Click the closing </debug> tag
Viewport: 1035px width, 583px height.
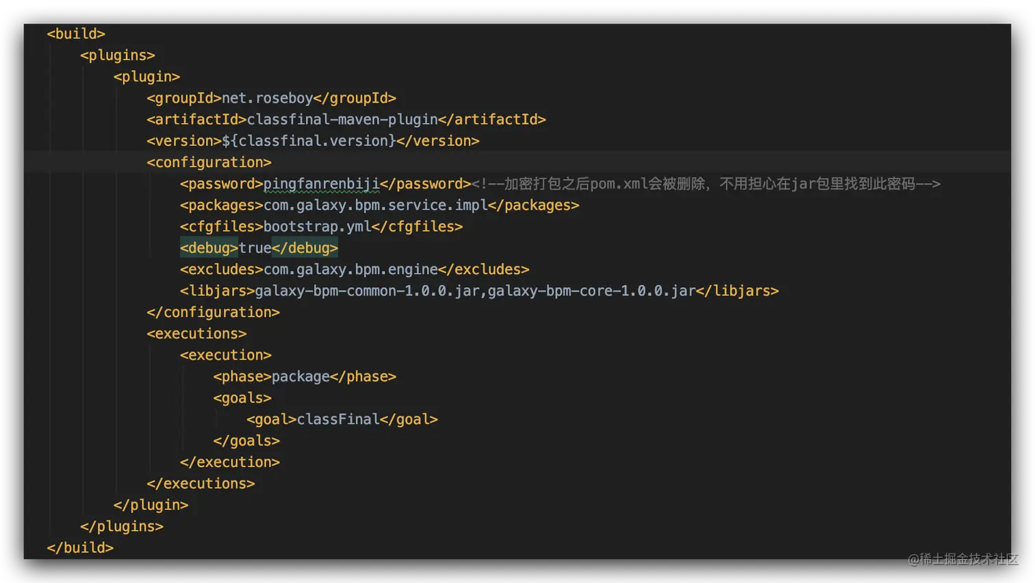coord(305,248)
